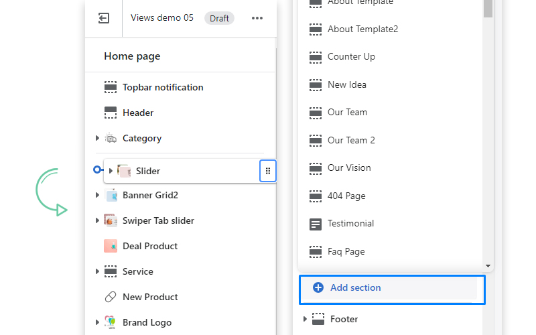Click the Draft status badge
536x335 pixels.
219,18
